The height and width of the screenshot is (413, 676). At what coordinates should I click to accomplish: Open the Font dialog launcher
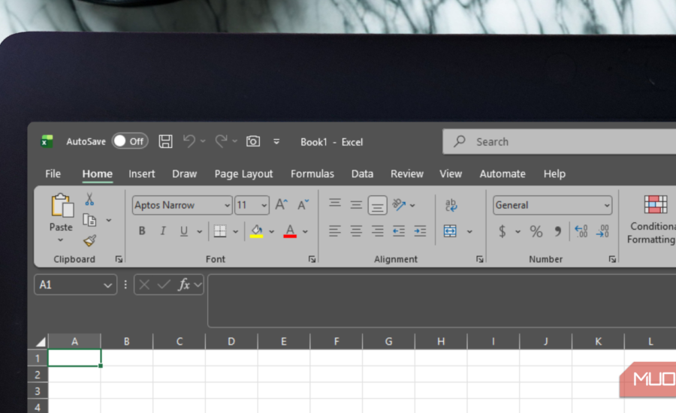[x=312, y=259]
